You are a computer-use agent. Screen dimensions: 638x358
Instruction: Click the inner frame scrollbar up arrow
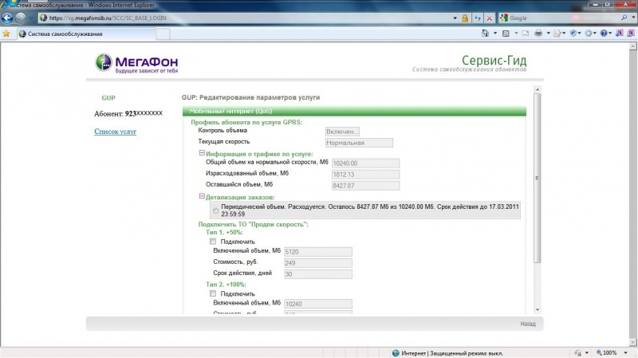click(538, 89)
